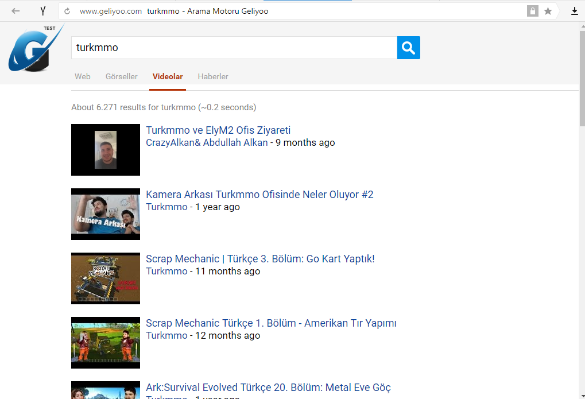Select the Videolar tab
This screenshot has height=399, width=585.
point(168,76)
